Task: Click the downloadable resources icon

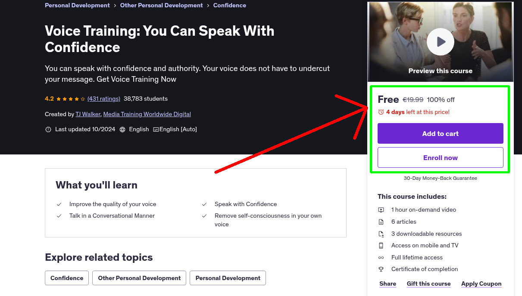Action: tap(381, 234)
